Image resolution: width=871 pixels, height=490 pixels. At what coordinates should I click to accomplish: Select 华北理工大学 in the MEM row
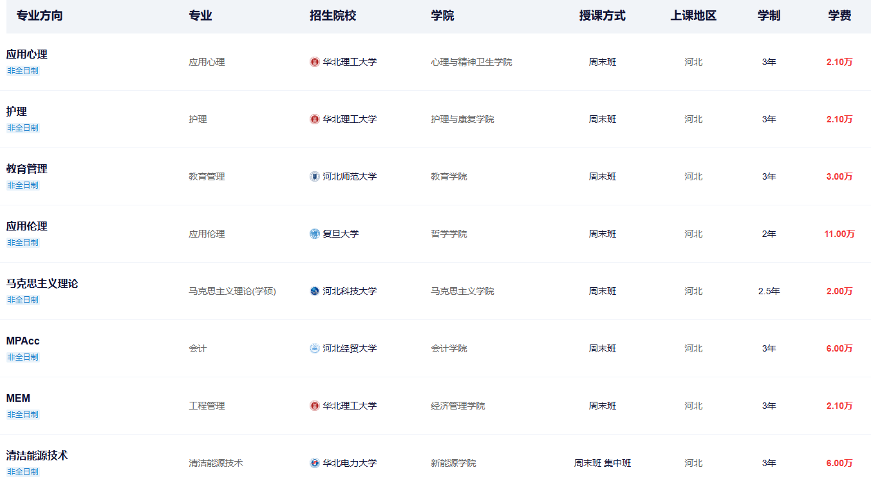point(350,406)
